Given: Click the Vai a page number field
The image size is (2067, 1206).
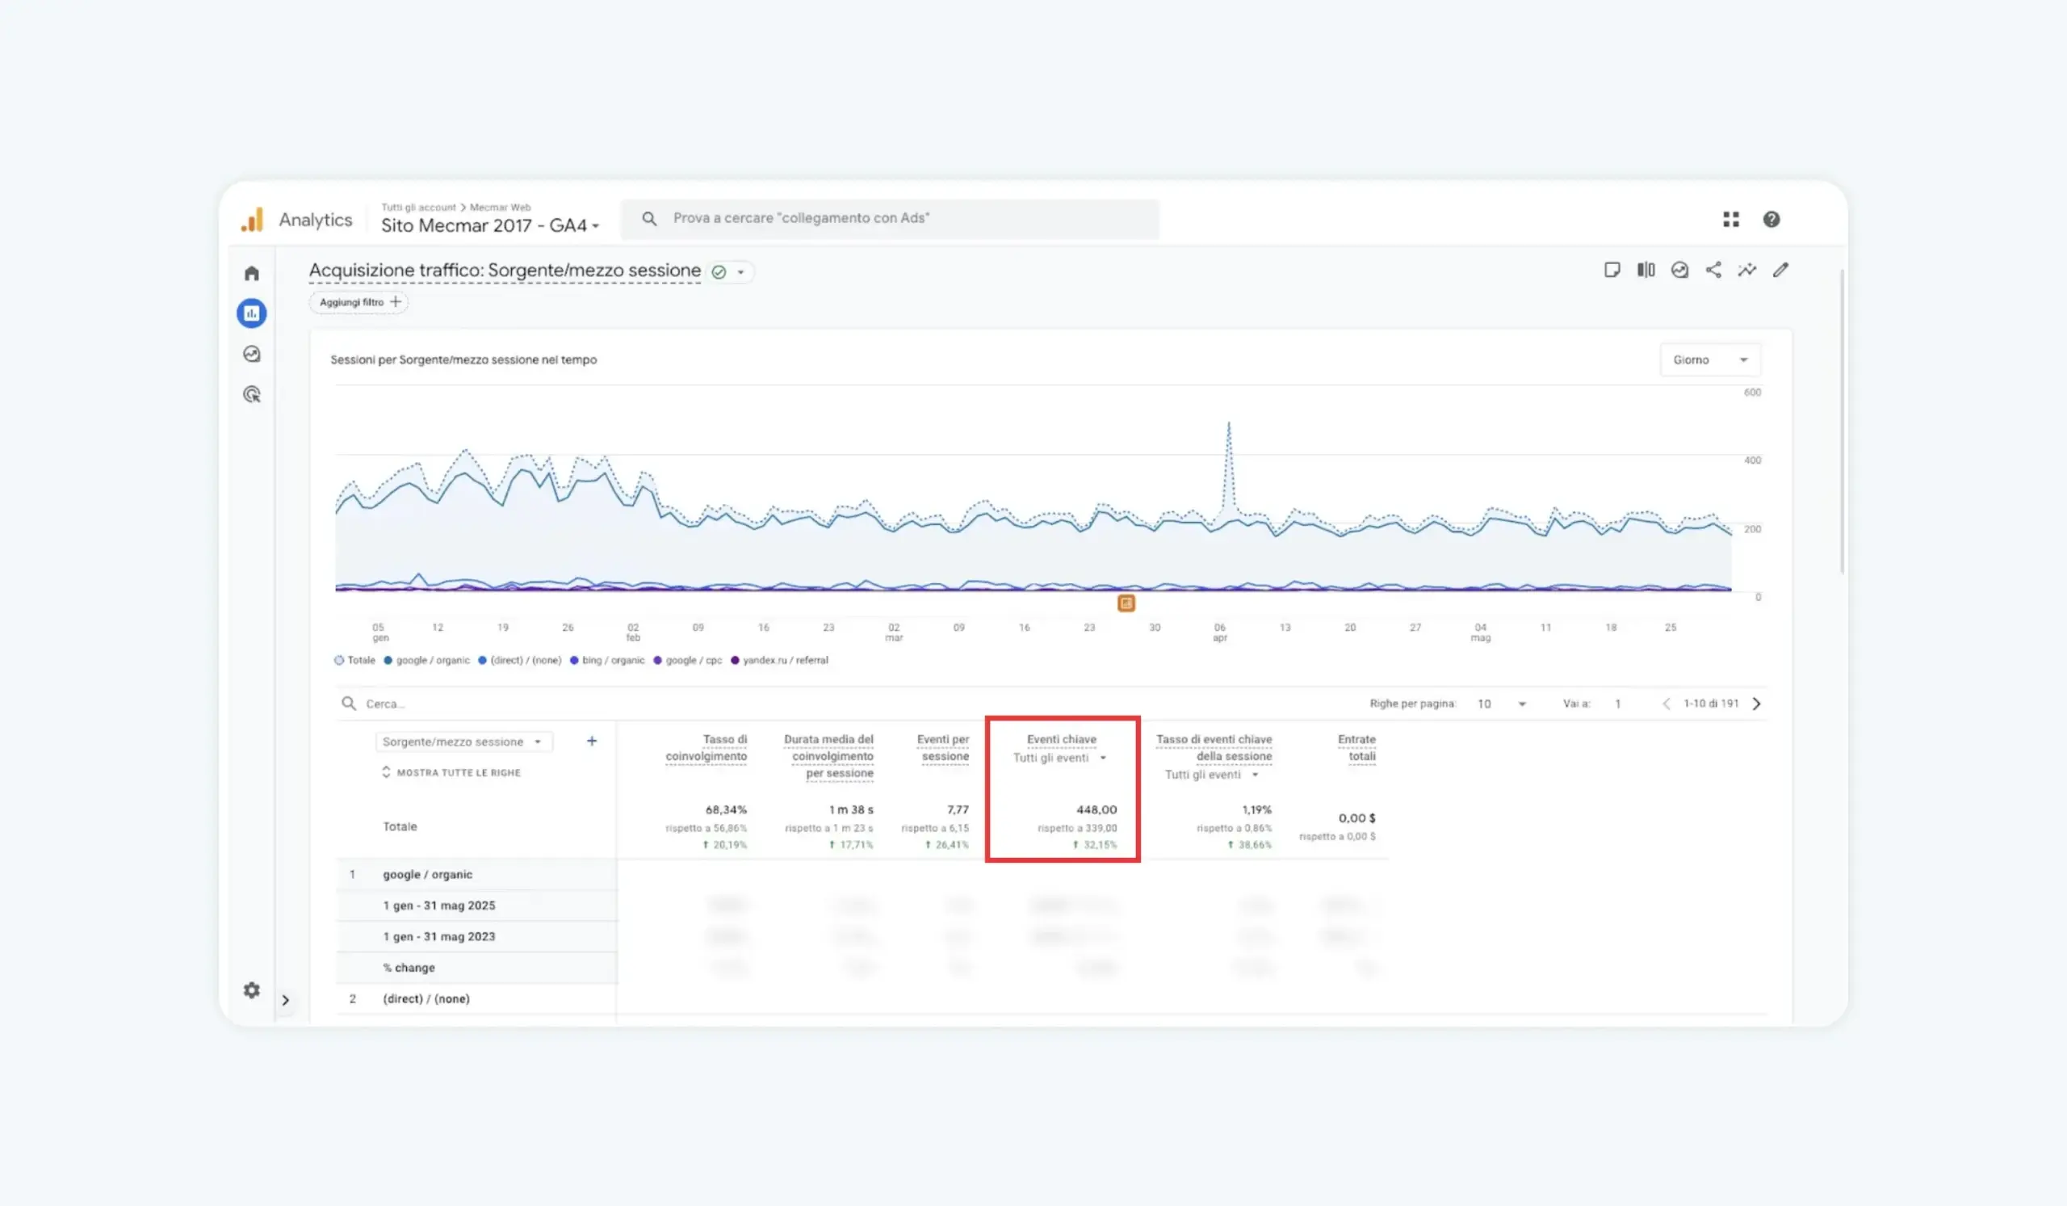Looking at the screenshot, I should tap(1617, 704).
